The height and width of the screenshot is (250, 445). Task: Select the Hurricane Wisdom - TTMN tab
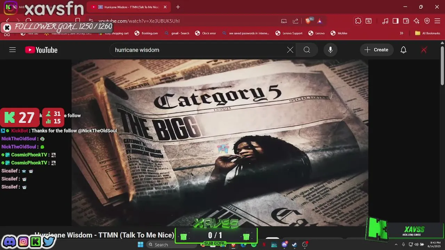(x=129, y=7)
